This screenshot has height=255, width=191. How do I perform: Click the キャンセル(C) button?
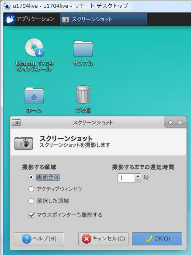(103, 239)
